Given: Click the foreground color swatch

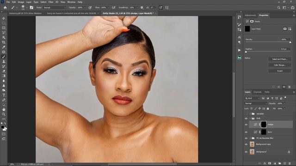Looking at the screenshot, I should pyautogui.click(x=3, y=127).
